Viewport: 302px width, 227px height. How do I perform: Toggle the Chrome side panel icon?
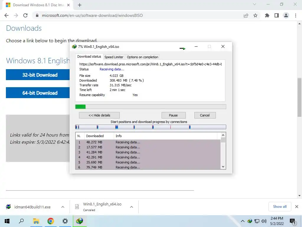coord(277,15)
